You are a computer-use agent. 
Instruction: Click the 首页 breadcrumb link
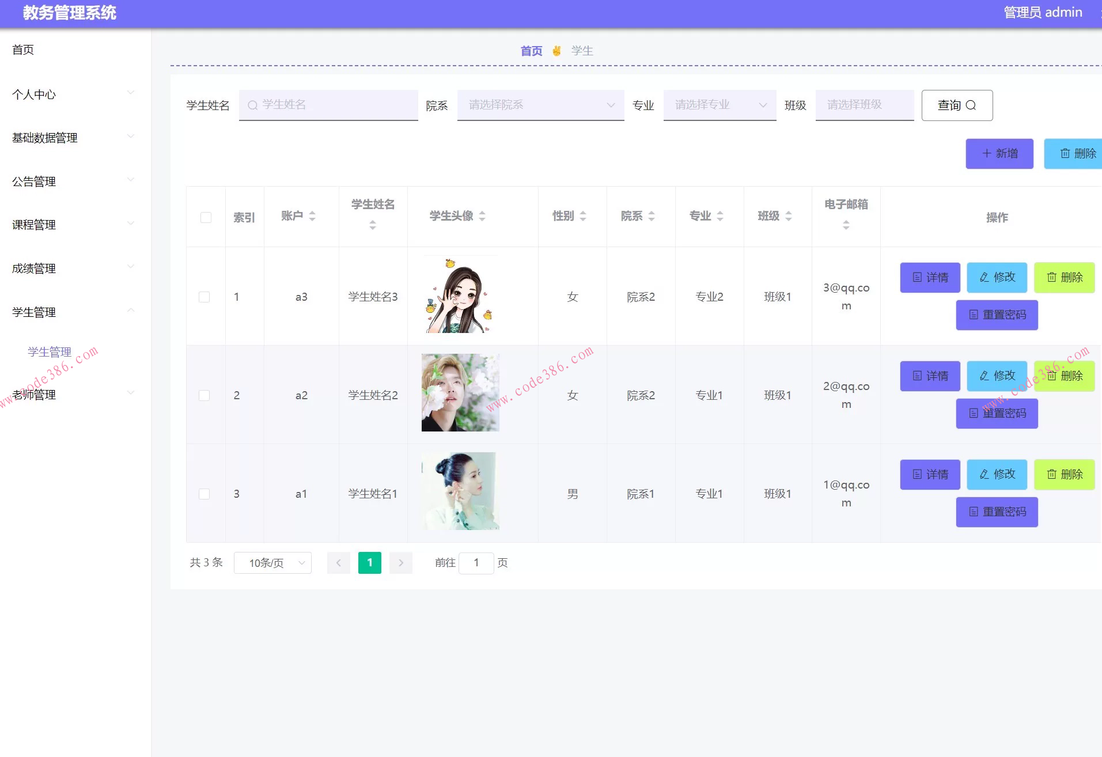531,51
